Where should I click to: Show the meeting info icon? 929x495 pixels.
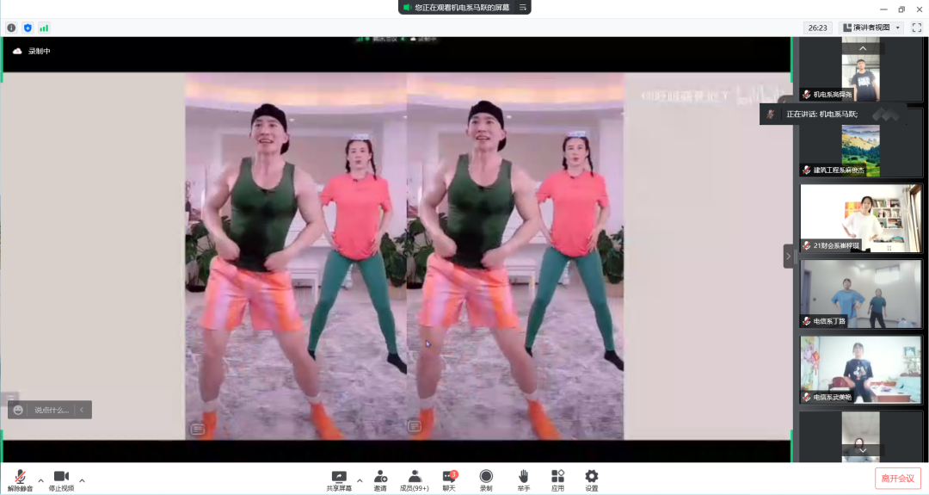pyautogui.click(x=11, y=28)
